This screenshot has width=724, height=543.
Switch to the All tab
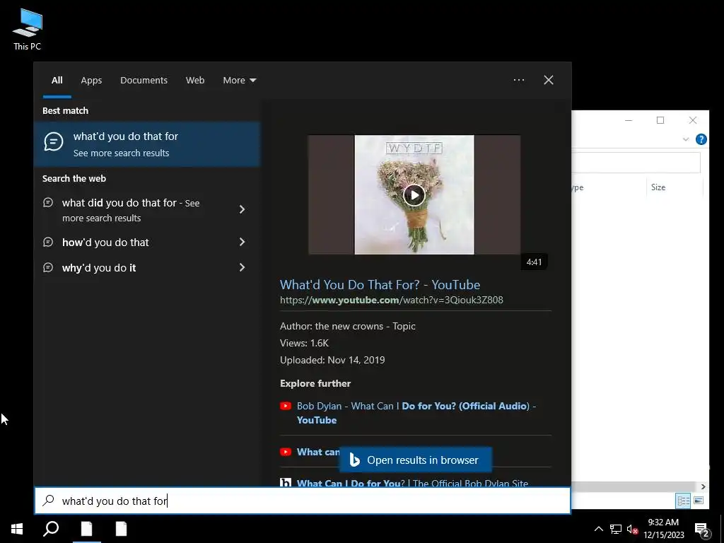click(57, 81)
